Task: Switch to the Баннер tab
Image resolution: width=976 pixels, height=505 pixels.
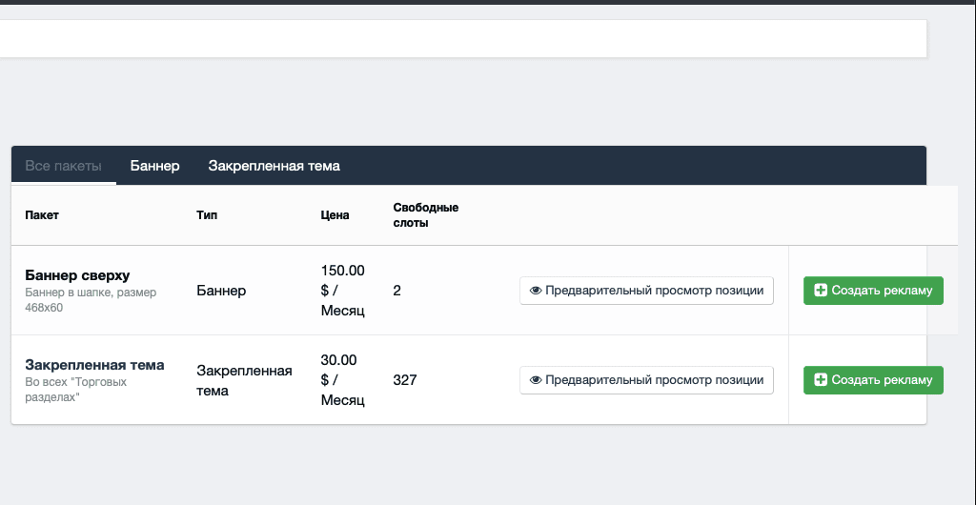Action: [155, 166]
